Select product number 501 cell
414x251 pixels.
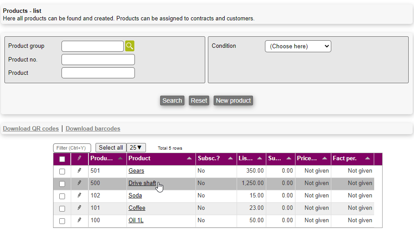(107, 171)
